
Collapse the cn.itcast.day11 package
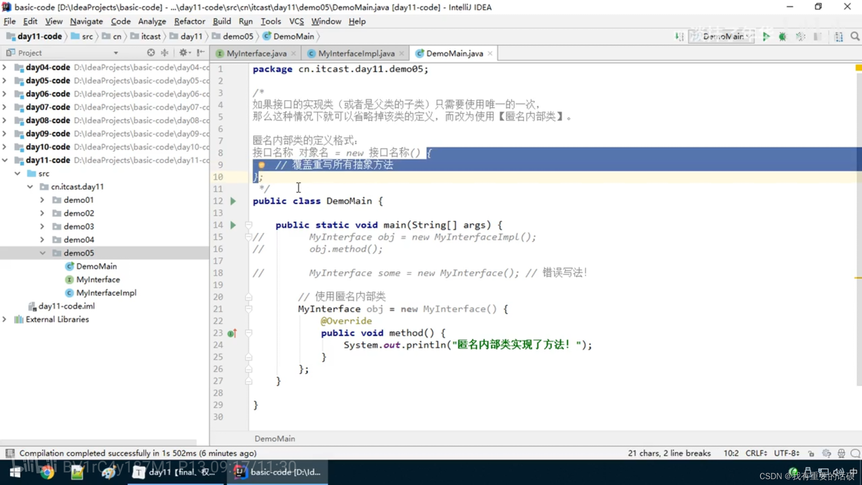30,186
